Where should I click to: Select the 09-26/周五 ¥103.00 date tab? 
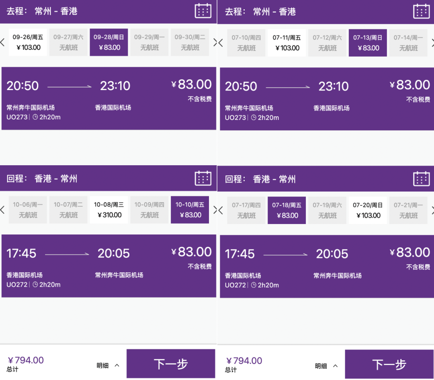click(x=28, y=42)
